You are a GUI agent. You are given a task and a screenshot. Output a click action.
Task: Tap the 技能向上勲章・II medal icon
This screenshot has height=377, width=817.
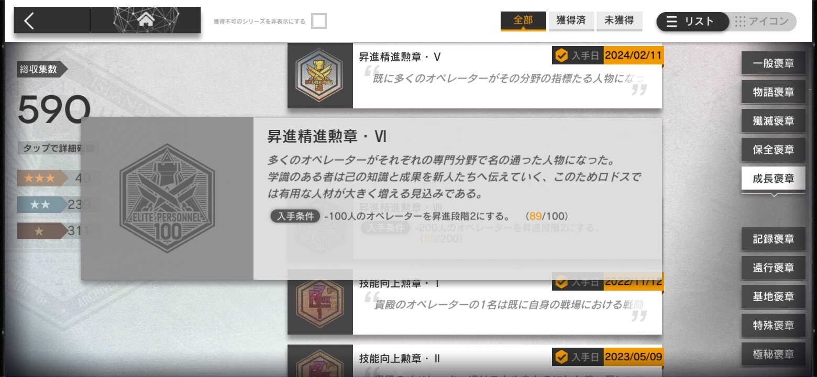tap(320, 361)
